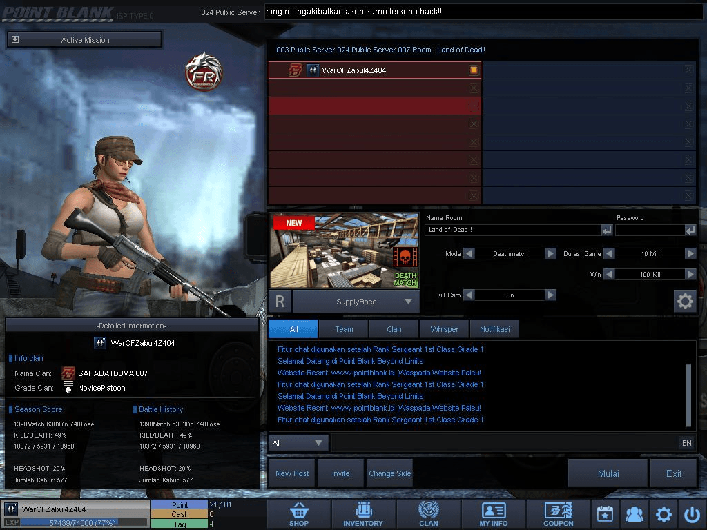Screen dimensions: 707x530
Task: Click the Nama Room input field
Action: coord(513,230)
